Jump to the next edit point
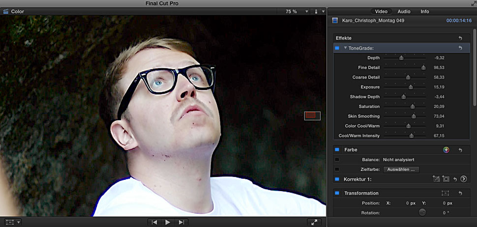The image size is (477, 227). point(181,222)
